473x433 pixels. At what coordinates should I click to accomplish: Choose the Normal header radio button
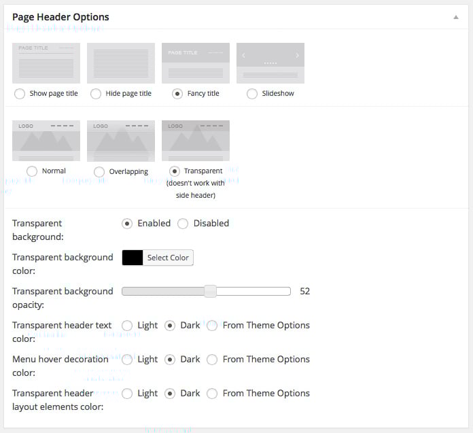point(31,171)
